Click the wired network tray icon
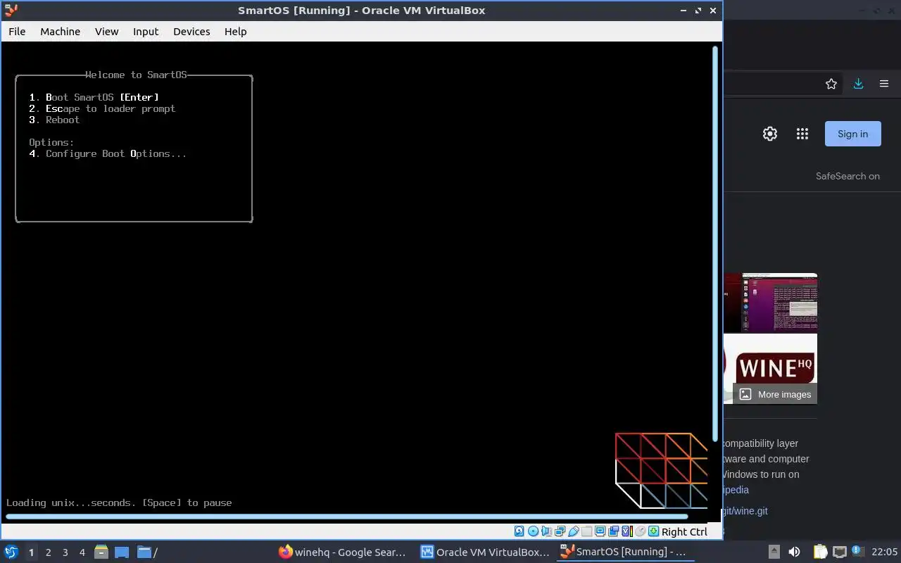 839,552
